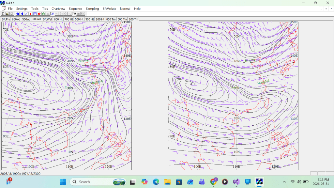This screenshot has height=188, width=334.
Task: Click the taskbar Search box
Action: click(98, 182)
